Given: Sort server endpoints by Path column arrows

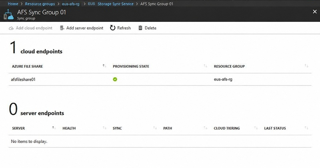Looking at the screenshot, I should 205,128.
